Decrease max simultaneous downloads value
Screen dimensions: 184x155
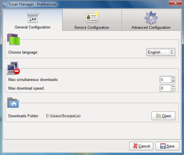pos(173,81)
